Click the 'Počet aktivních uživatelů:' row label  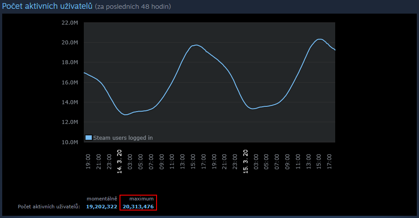point(49,207)
